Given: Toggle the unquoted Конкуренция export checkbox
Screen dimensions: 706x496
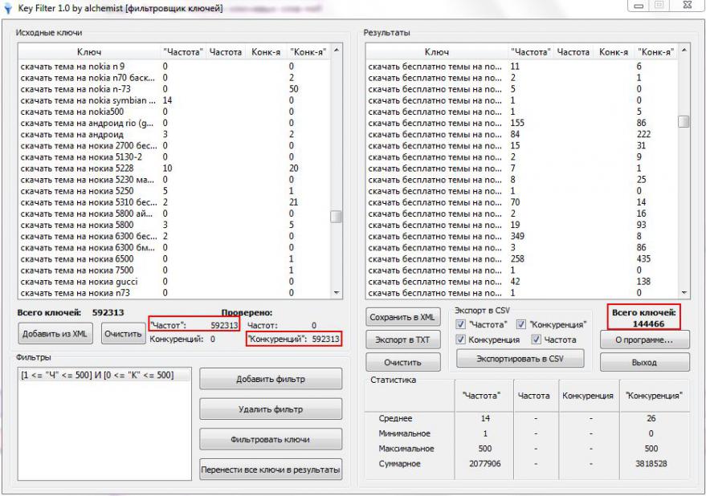Looking at the screenshot, I should (x=460, y=339).
